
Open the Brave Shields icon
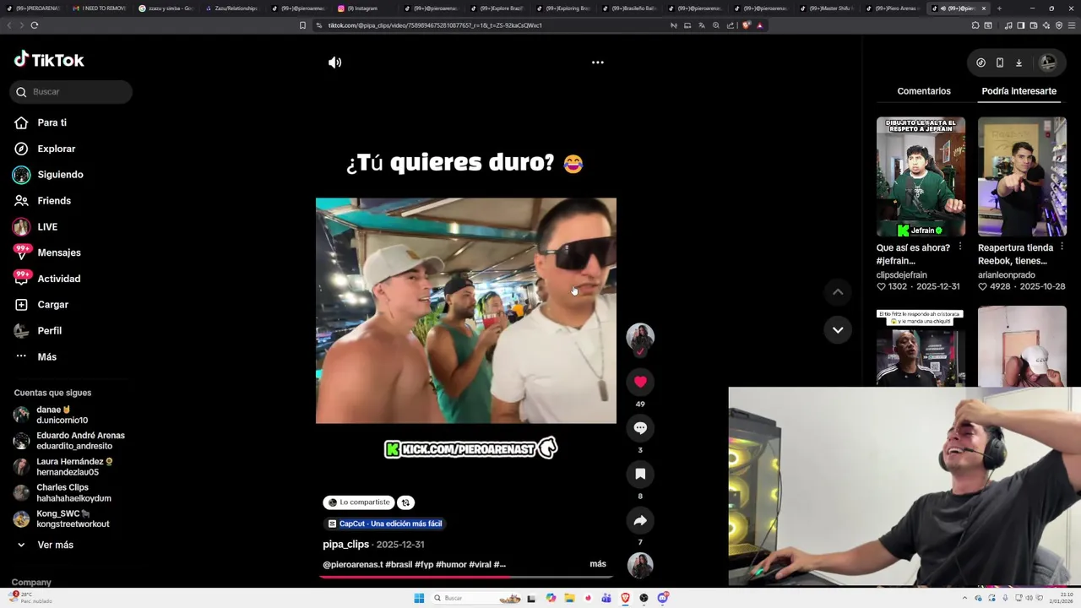[746, 25]
